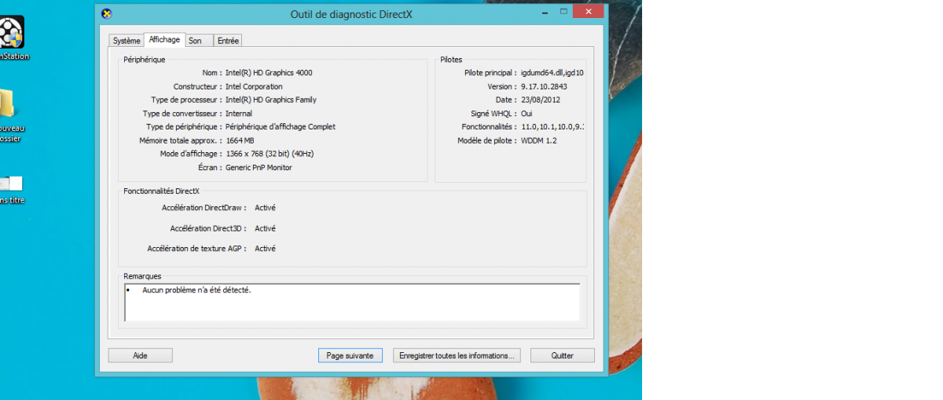Switch to the Système tab
The image size is (943, 400).
[x=127, y=41]
